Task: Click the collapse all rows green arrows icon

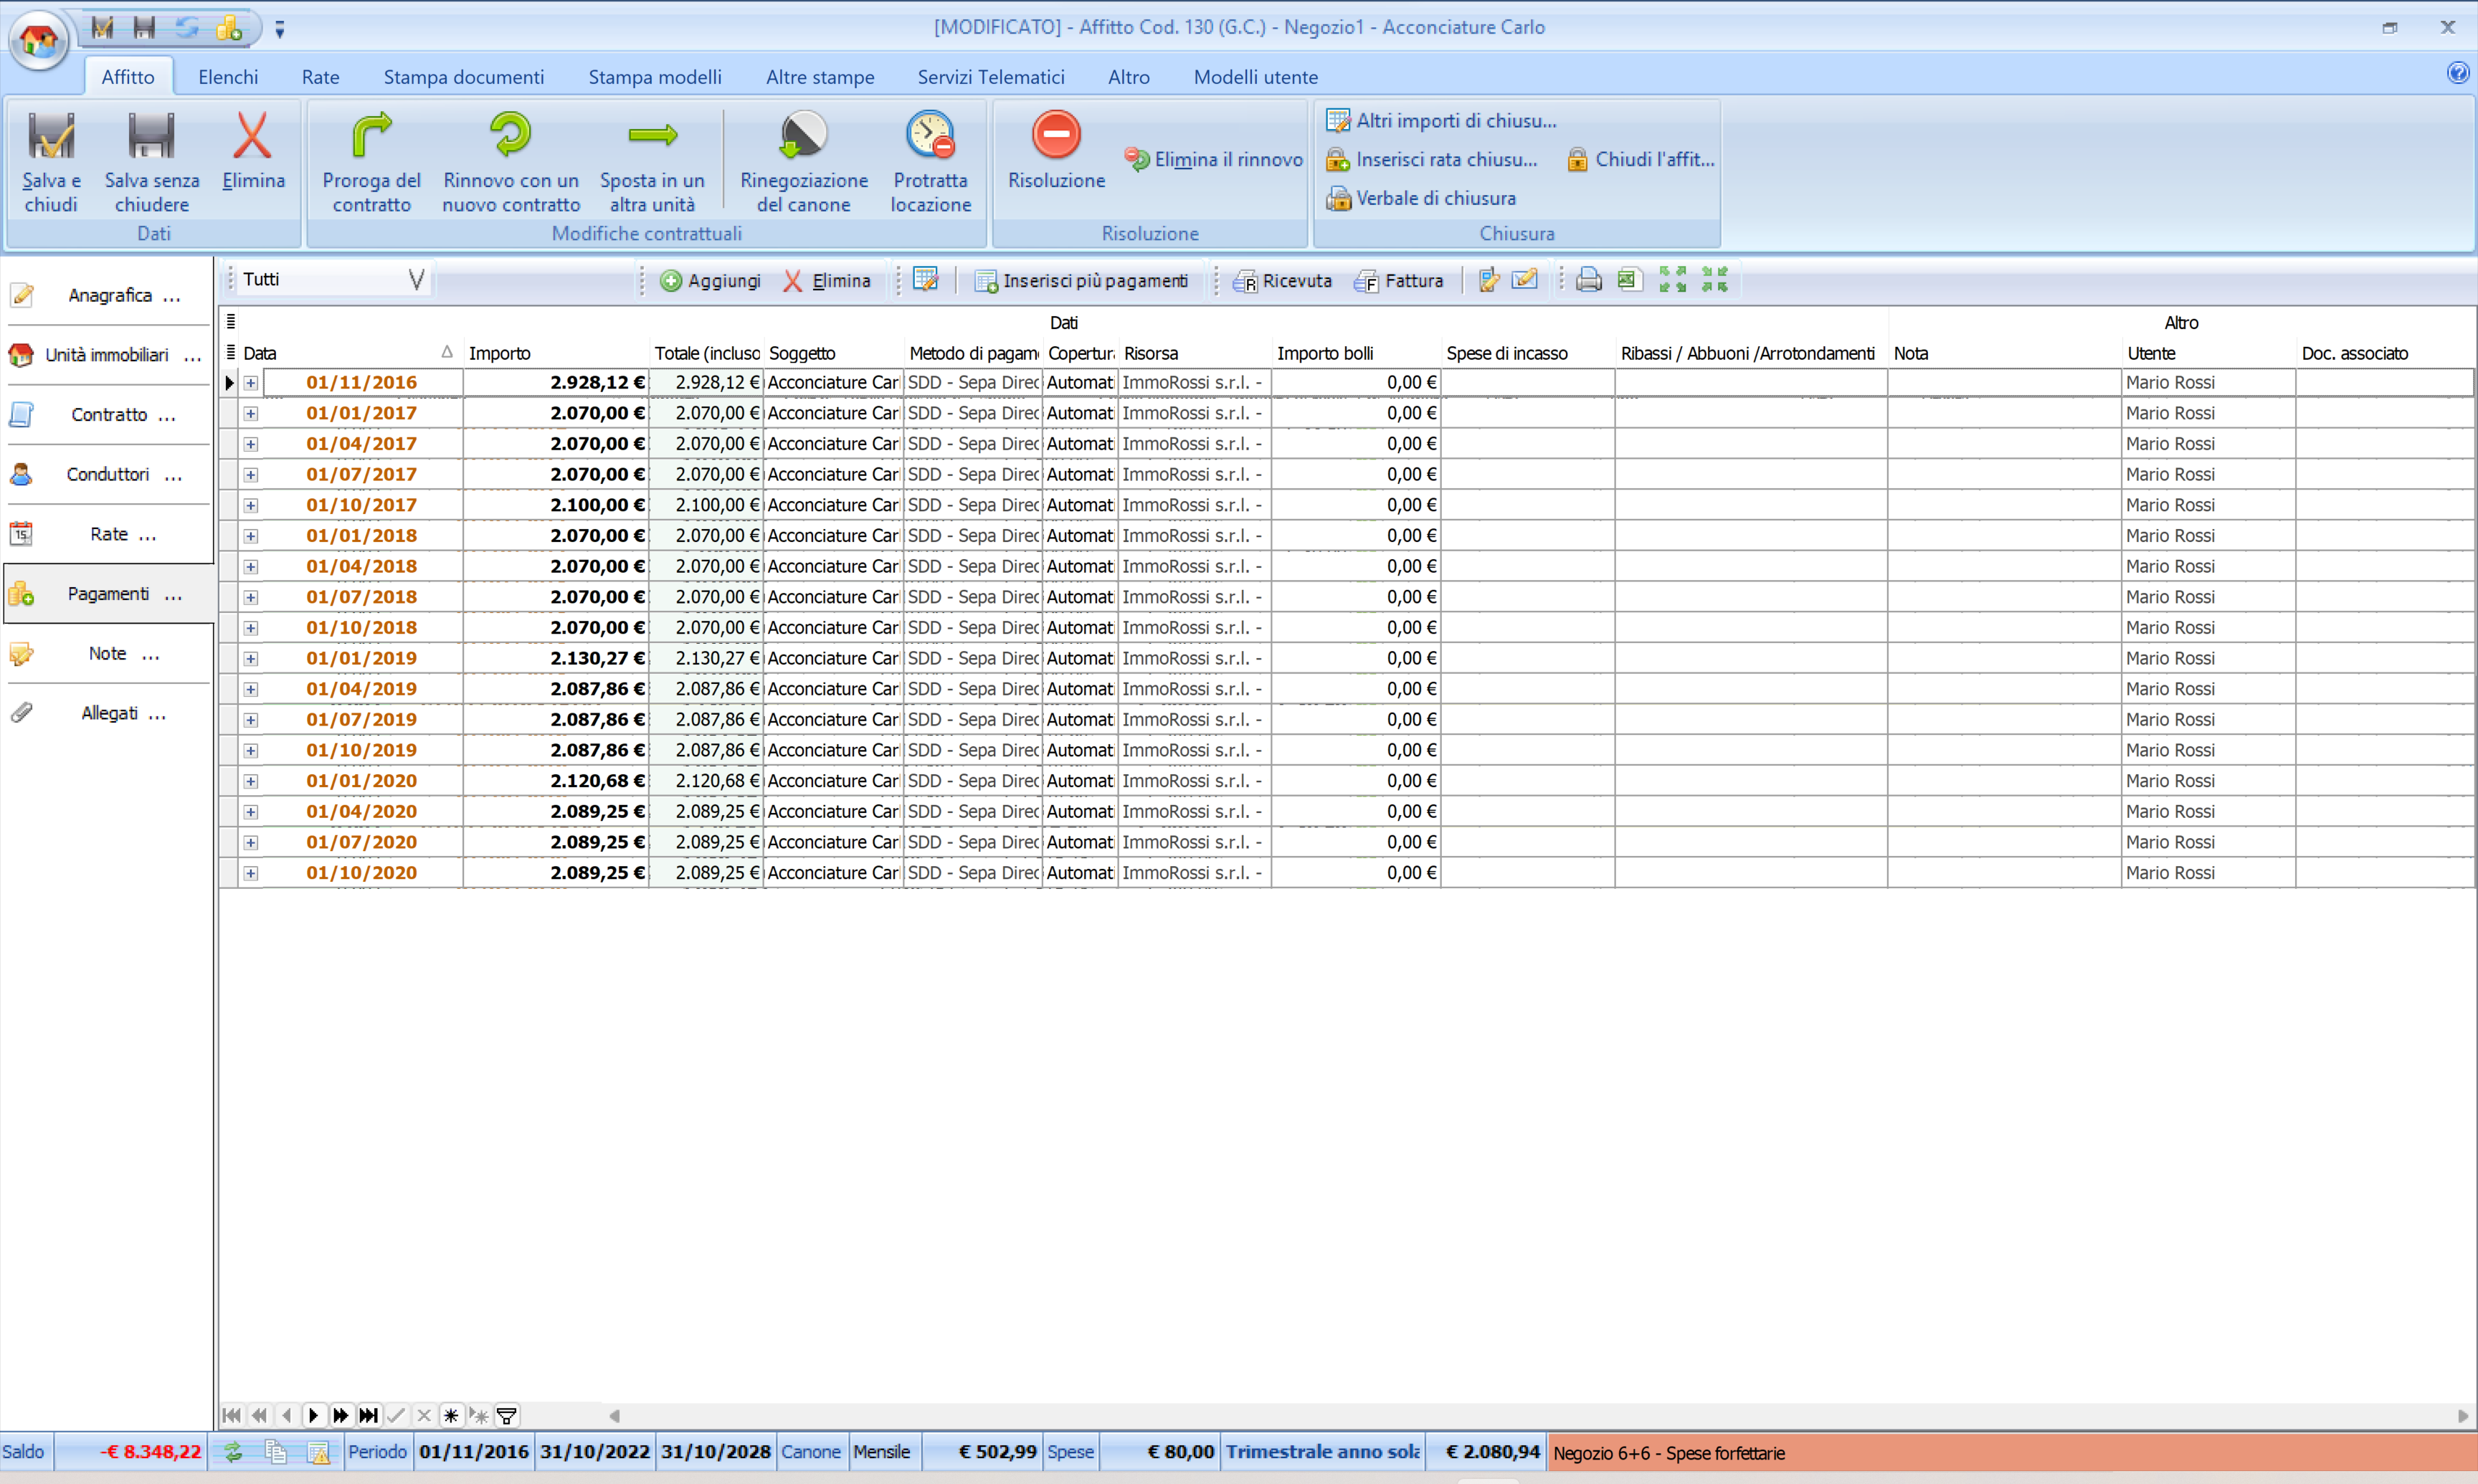Action: click(x=1714, y=280)
